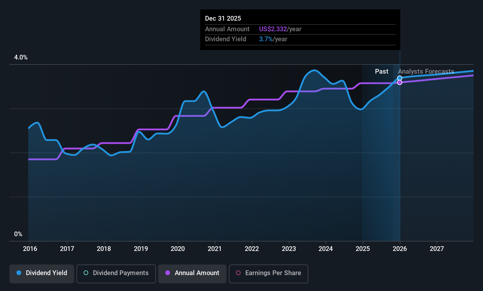Click the Dec 31 2025 tooltip date
Viewport: 483px width, 291px height.
click(x=223, y=18)
